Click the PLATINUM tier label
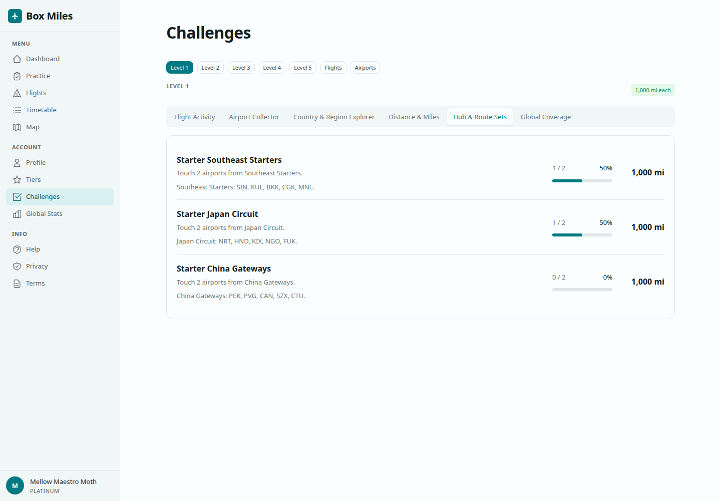Image resolution: width=721 pixels, height=501 pixels. [x=45, y=491]
